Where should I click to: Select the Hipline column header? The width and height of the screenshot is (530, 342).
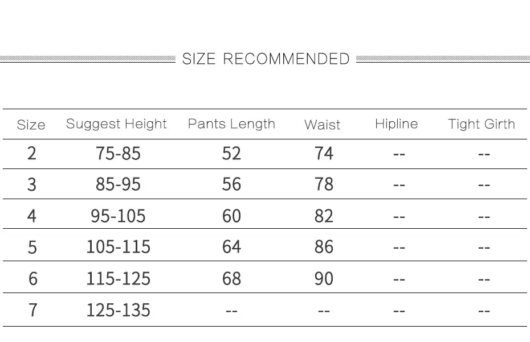click(397, 124)
